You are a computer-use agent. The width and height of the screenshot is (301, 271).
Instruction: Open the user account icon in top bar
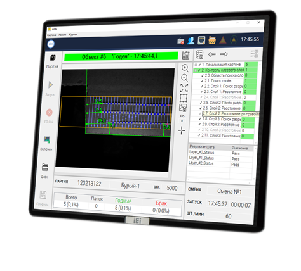tap(191, 41)
